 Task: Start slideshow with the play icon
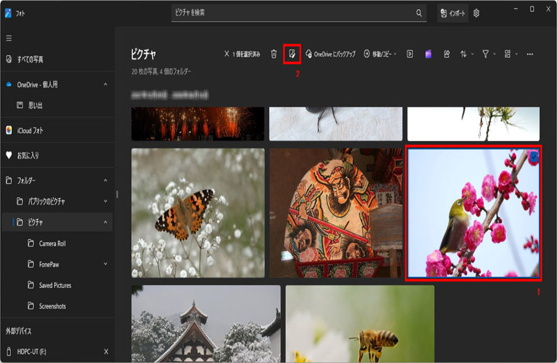[410, 54]
